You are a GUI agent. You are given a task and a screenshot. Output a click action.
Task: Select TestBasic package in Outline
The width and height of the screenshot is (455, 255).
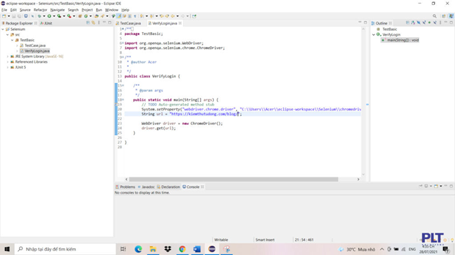(387, 29)
